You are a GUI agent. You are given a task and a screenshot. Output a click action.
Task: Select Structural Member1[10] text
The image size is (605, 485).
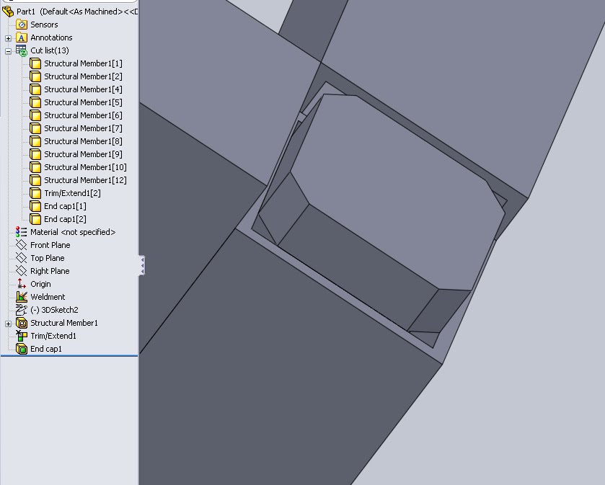pyautogui.click(x=85, y=167)
